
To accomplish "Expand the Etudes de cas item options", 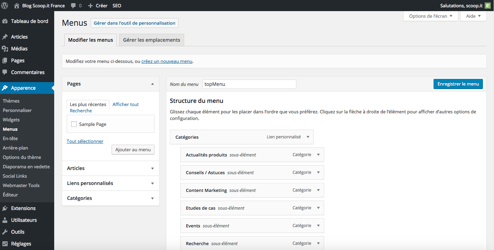I will (319, 208).
